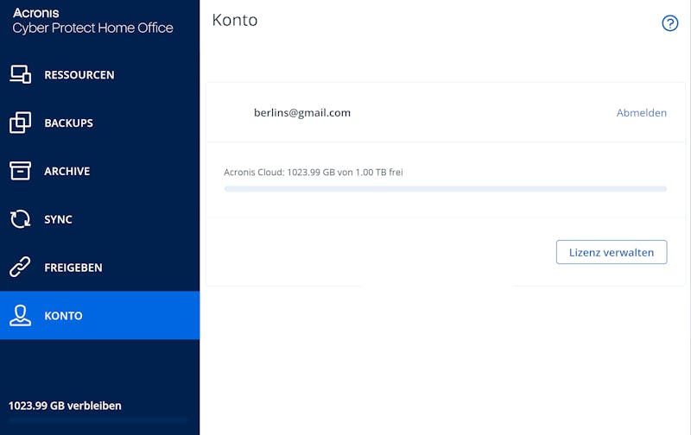The width and height of the screenshot is (691, 435).
Task: Open the RESSOURCEN section
Action: click(79, 75)
